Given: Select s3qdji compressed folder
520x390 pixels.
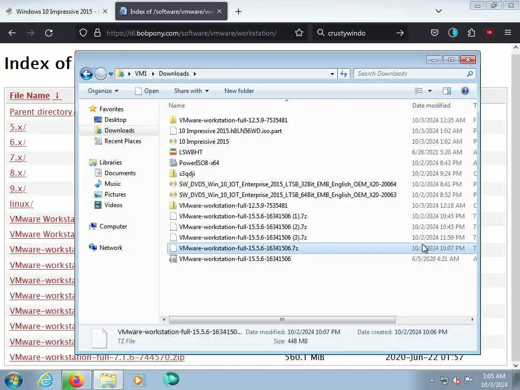Looking at the screenshot, I should coord(182,174).
